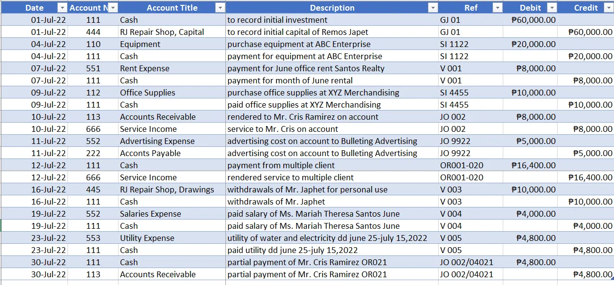Select the Salaries Expense cell
The image size is (614, 285).
(150, 214)
